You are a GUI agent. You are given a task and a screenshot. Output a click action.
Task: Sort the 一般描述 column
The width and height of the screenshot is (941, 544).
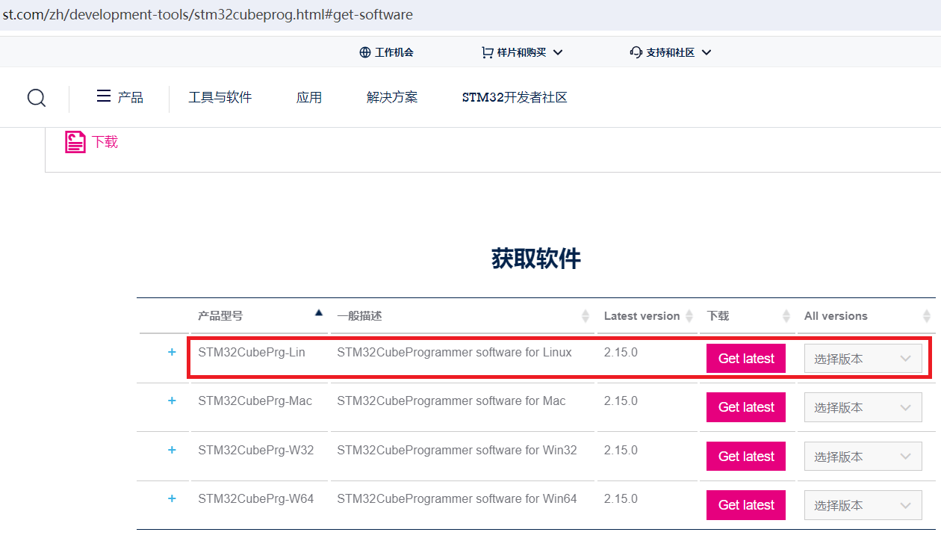coord(586,316)
